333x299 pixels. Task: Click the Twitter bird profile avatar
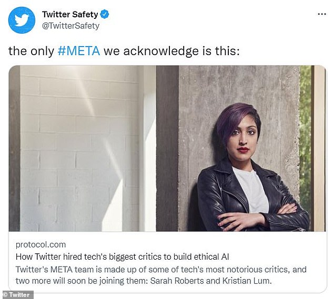[x=22, y=20]
